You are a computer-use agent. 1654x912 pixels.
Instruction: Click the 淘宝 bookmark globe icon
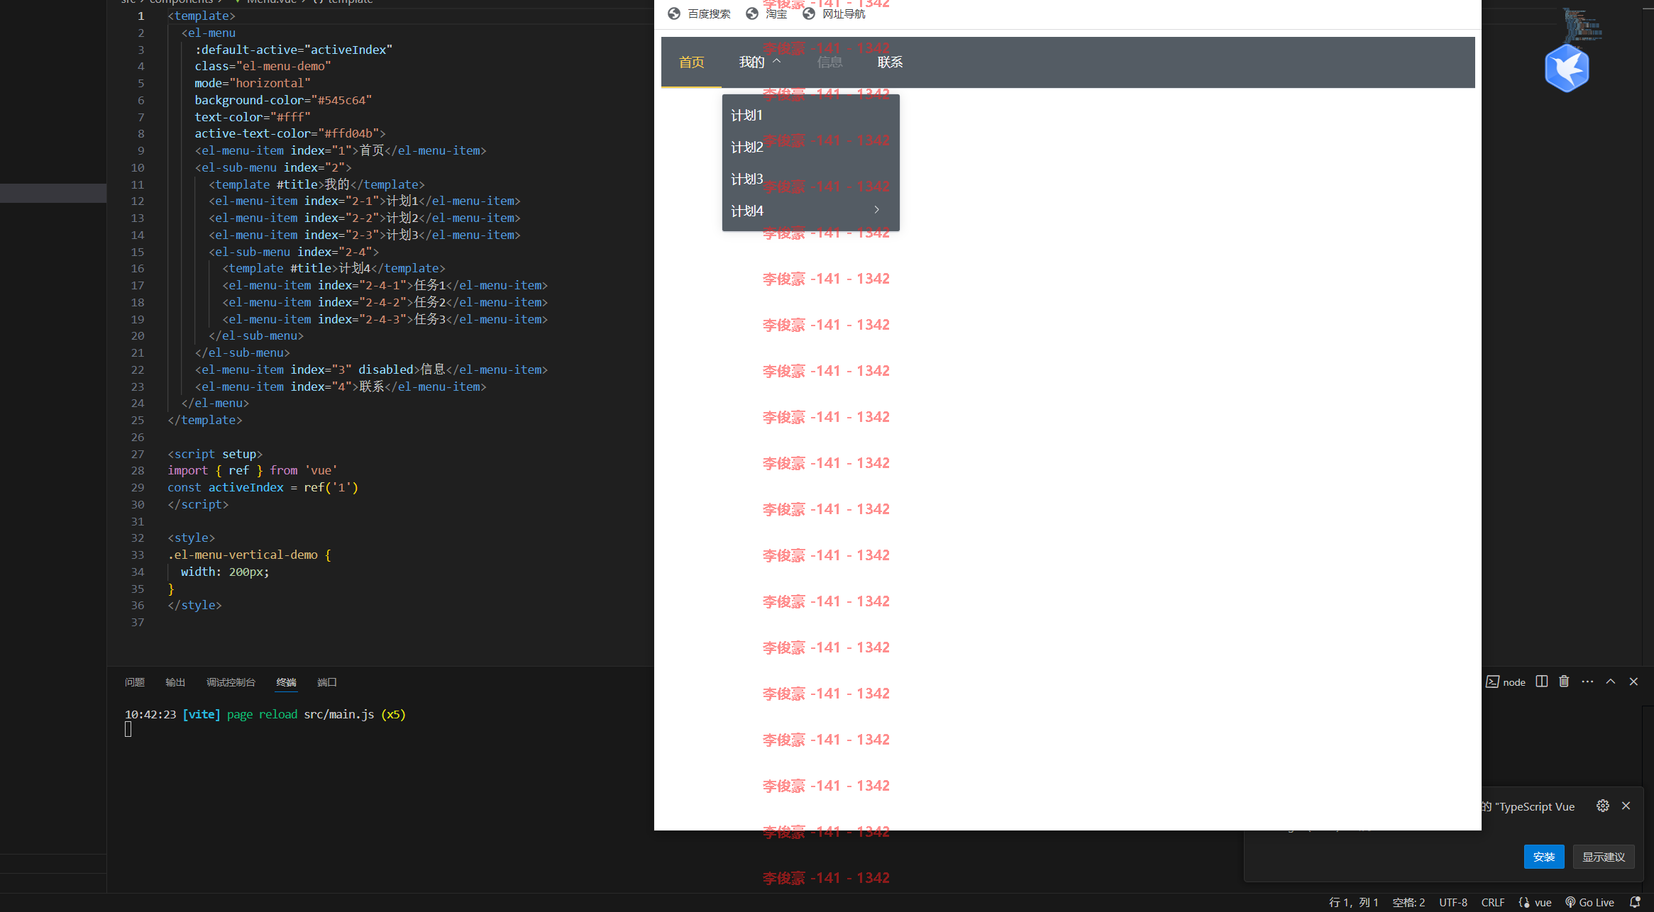click(x=752, y=13)
